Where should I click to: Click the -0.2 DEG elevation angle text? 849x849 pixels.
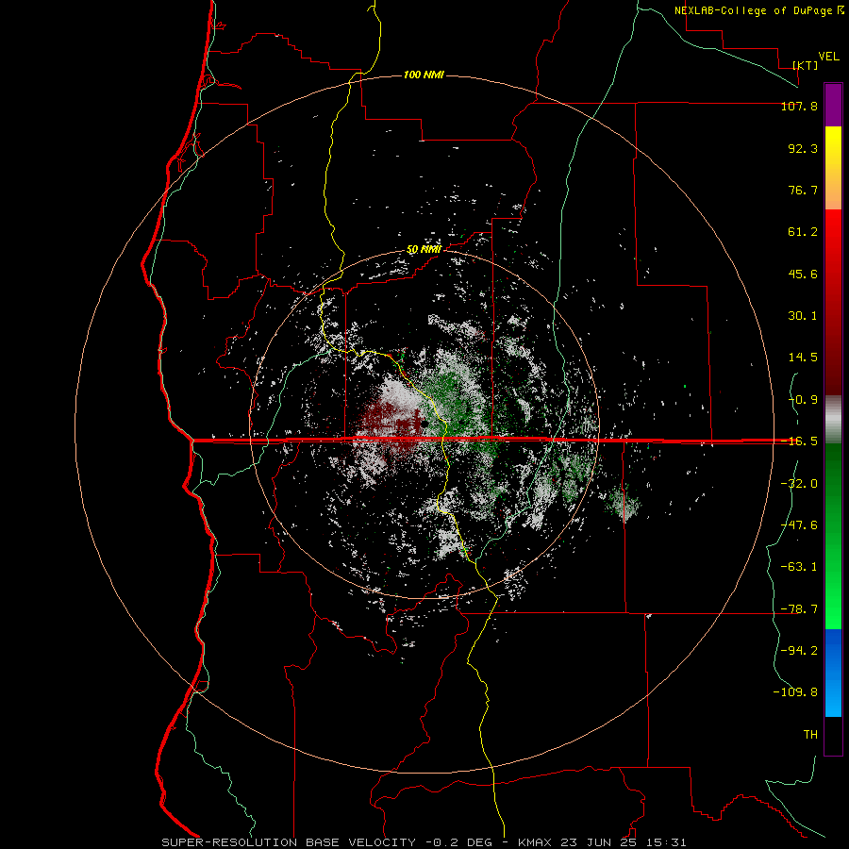tap(459, 842)
